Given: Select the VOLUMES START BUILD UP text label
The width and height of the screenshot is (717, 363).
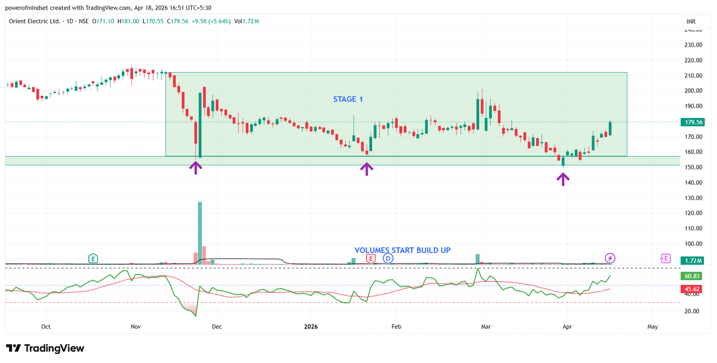Looking at the screenshot, I should pyautogui.click(x=403, y=250).
